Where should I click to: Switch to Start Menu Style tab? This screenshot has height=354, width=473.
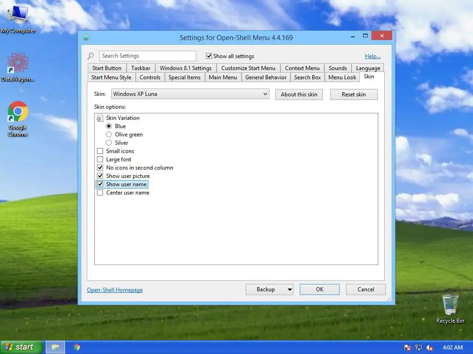tap(111, 77)
